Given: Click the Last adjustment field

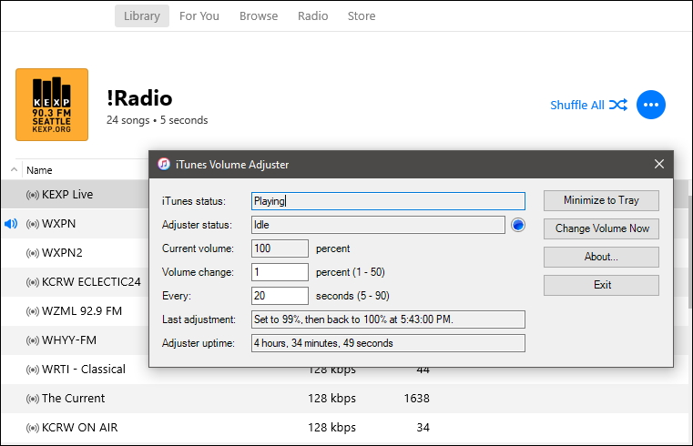Looking at the screenshot, I should [388, 319].
